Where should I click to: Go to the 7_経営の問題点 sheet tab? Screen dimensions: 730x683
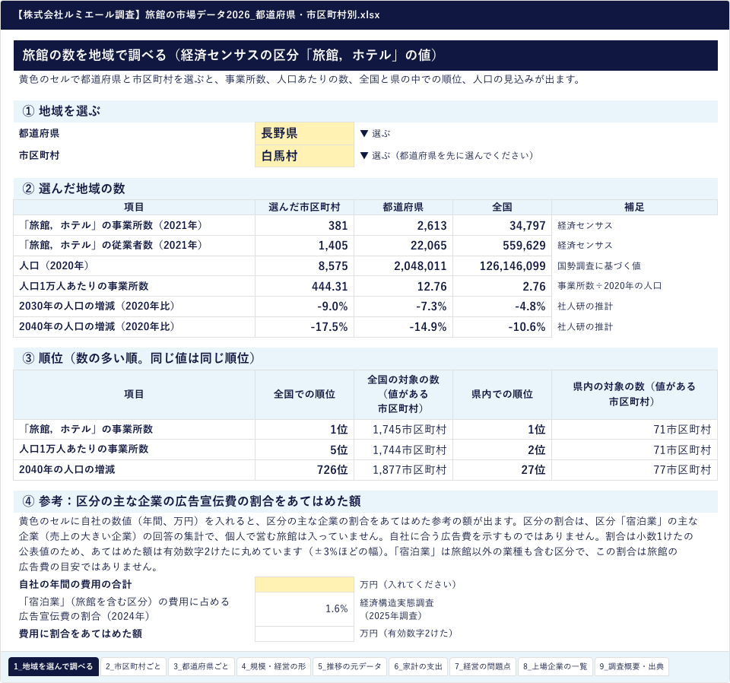(x=482, y=666)
